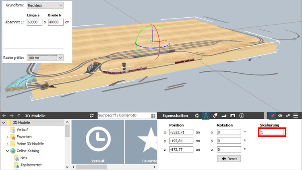Open the terrain height properties tab
The width and height of the screenshot is (302, 170).
(x=223, y=116)
